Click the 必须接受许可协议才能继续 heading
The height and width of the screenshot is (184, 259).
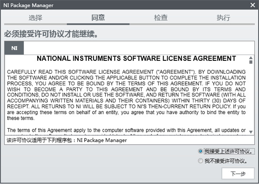point(51,34)
